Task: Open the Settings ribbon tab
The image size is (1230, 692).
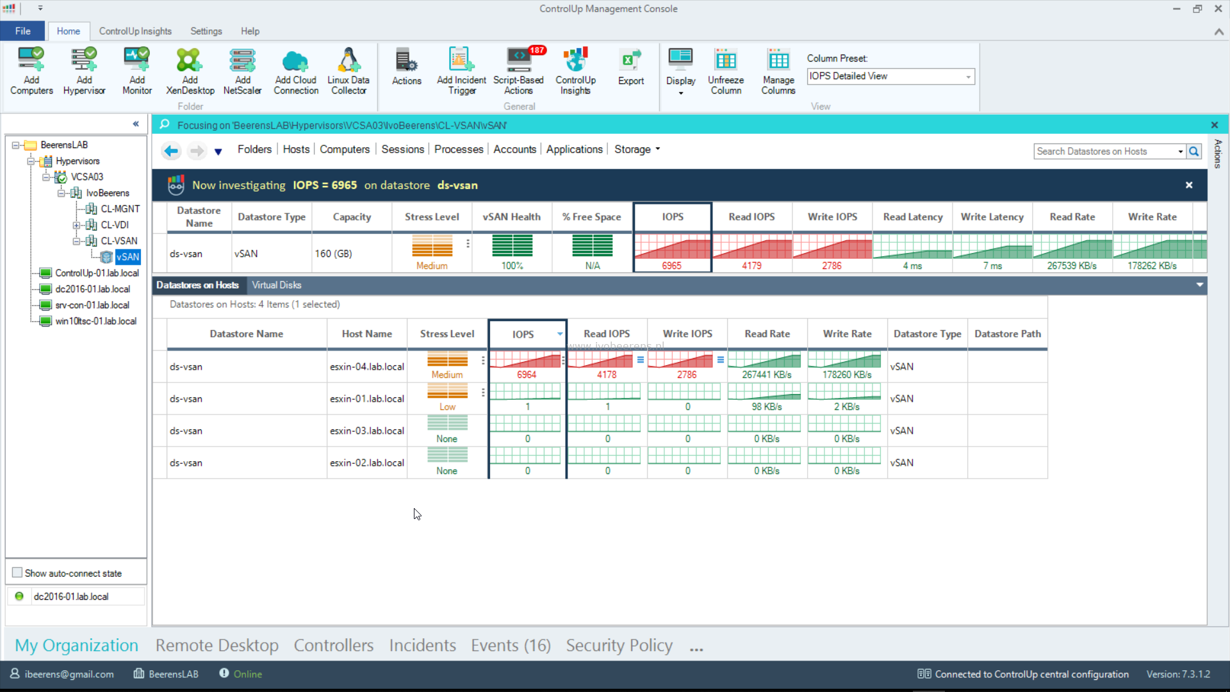Action: coord(206,31)
